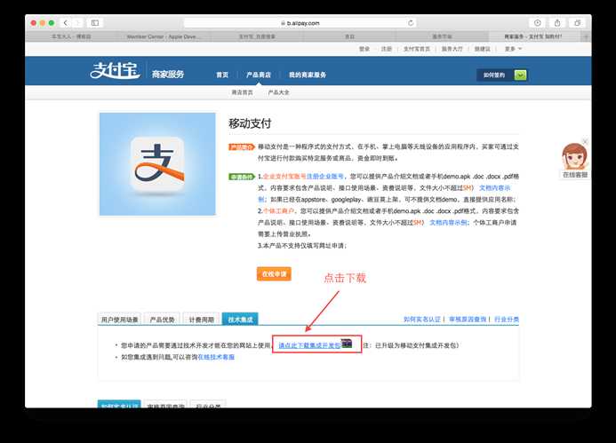Select the 技术集成 tab

click(240, 320)
